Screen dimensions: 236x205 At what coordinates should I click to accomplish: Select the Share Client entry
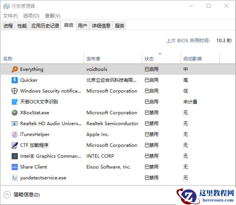click(33, 167)
